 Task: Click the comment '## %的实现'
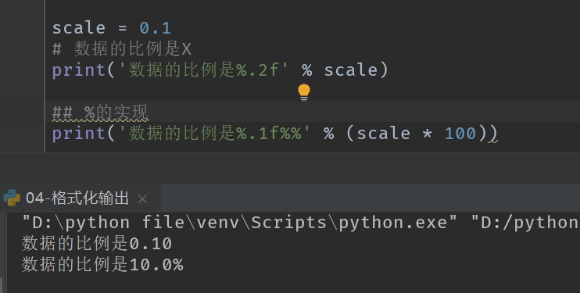click(x=100, y=113)
